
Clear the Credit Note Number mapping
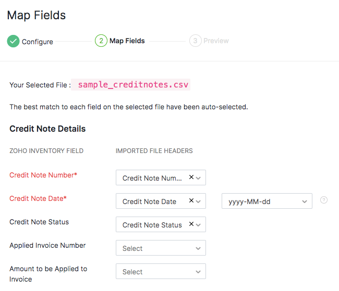click(x=191, y=178)
